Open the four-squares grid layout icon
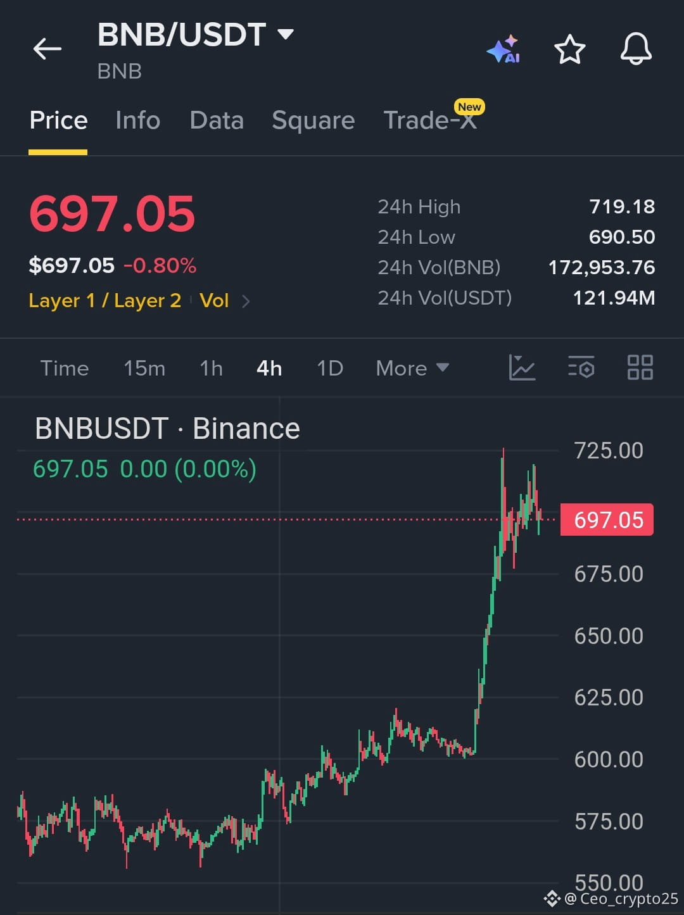Viewport: 684px width, 915px height. pyautogui.click(x=640, y=367)
